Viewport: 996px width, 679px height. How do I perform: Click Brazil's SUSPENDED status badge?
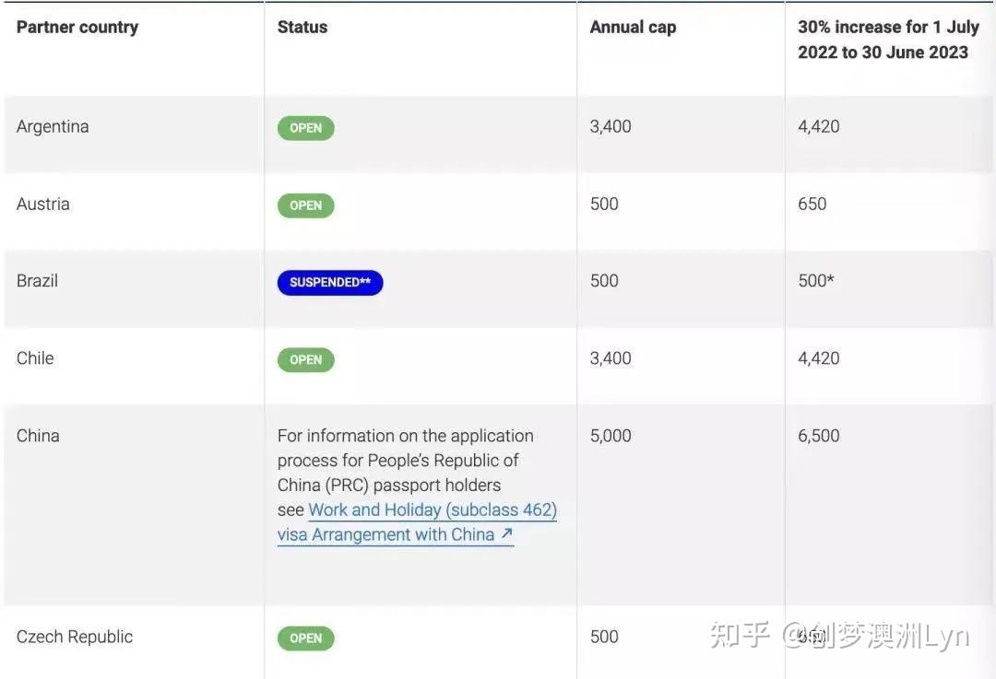pos(329,283)
